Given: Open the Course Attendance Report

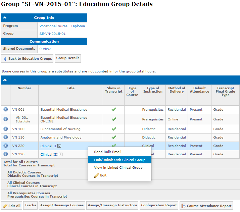Looking at the screenshot, I should (x=206, y=206).
